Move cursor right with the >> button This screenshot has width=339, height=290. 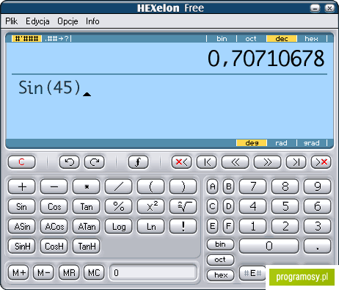pos(267,162)
